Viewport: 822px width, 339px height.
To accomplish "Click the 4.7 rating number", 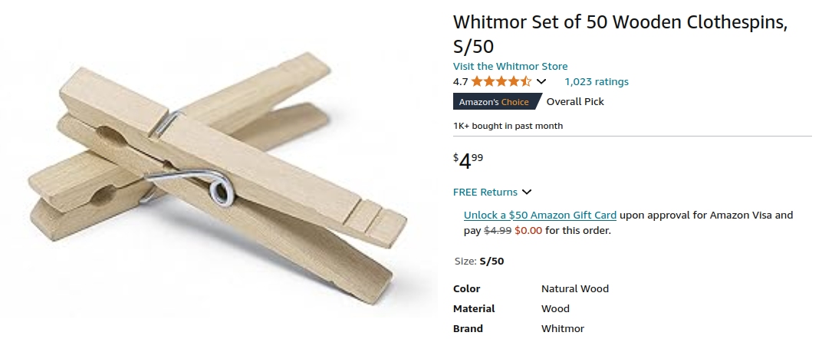I will [x=460, y=82].
